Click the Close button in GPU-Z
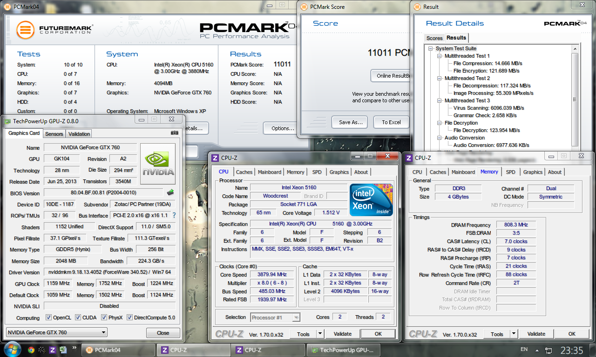Viewport: 596px width, 357px height. pyautogui.click(x=163, y=333)
